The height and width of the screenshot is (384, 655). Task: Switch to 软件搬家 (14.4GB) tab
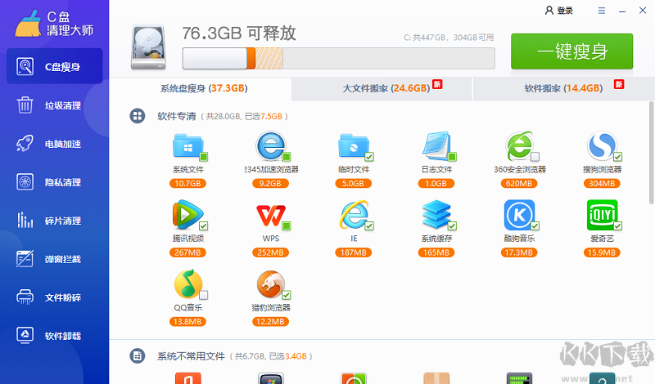(563, 88)
